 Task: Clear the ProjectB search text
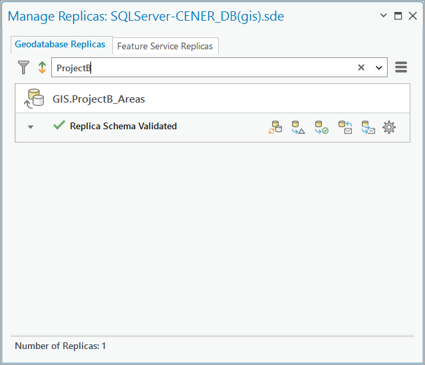coord(361,67)
